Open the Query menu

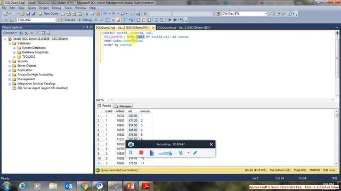click(32, 8)
